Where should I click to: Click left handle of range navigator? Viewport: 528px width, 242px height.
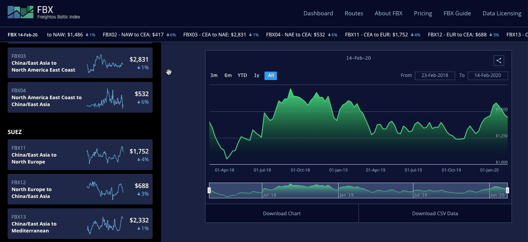click(209, 190)
